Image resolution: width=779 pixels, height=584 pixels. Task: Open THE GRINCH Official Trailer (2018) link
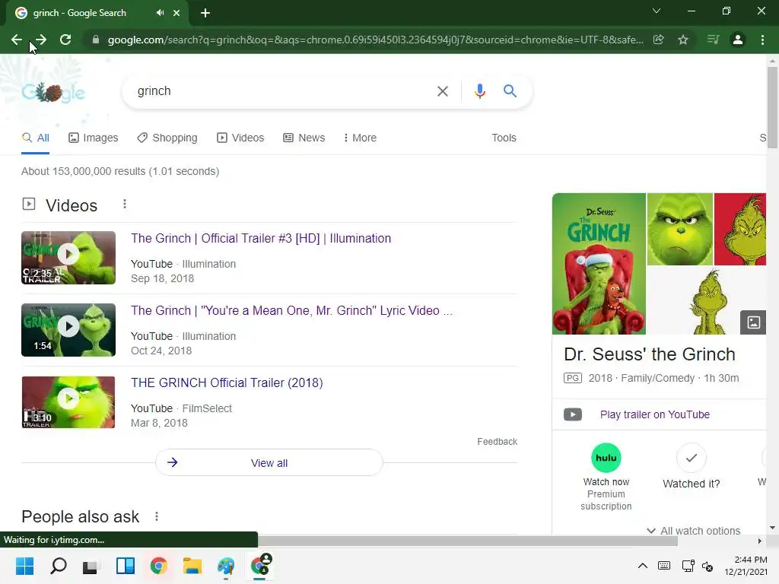tap(227, 383)
